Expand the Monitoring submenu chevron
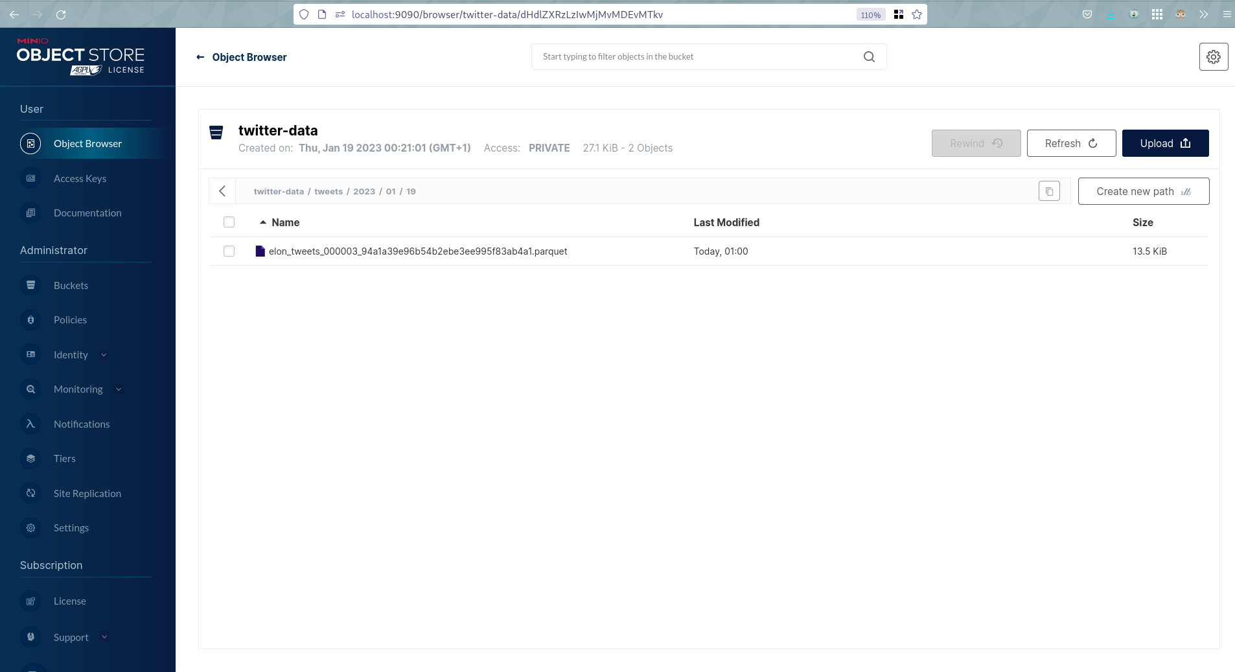 119,389
